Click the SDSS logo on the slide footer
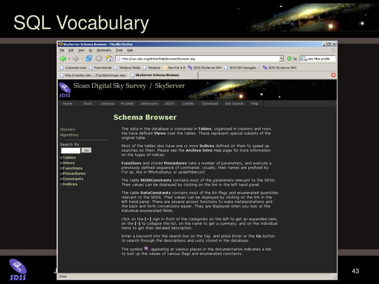Viewport: 379px width, 284px height. (18, 270)
